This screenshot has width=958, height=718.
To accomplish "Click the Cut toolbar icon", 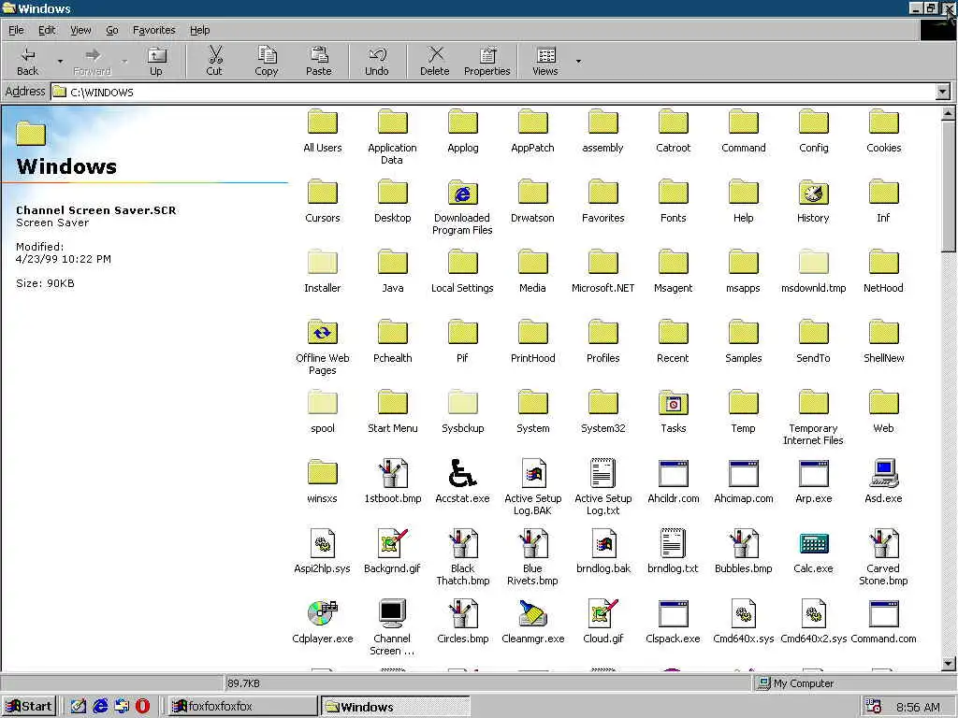I will pyautogui.click(x=214, y=61).
